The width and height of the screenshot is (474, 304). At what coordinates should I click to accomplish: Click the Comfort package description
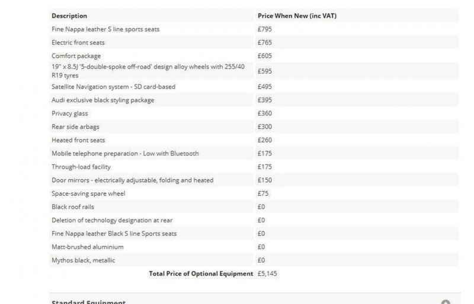tap(76, 56)
